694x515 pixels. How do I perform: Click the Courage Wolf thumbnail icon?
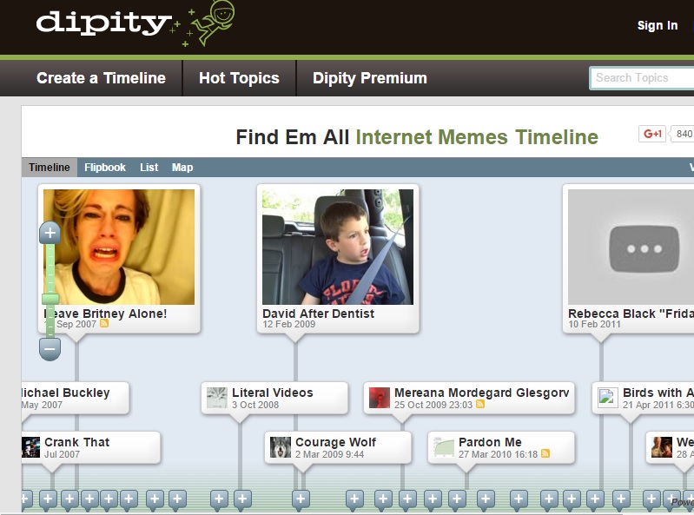click(x=281, y=447)
